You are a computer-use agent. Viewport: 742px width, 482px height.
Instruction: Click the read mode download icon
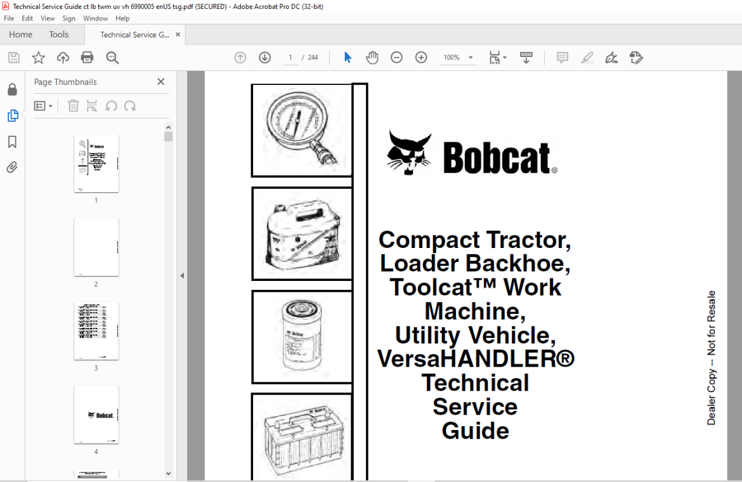(526, 58)
